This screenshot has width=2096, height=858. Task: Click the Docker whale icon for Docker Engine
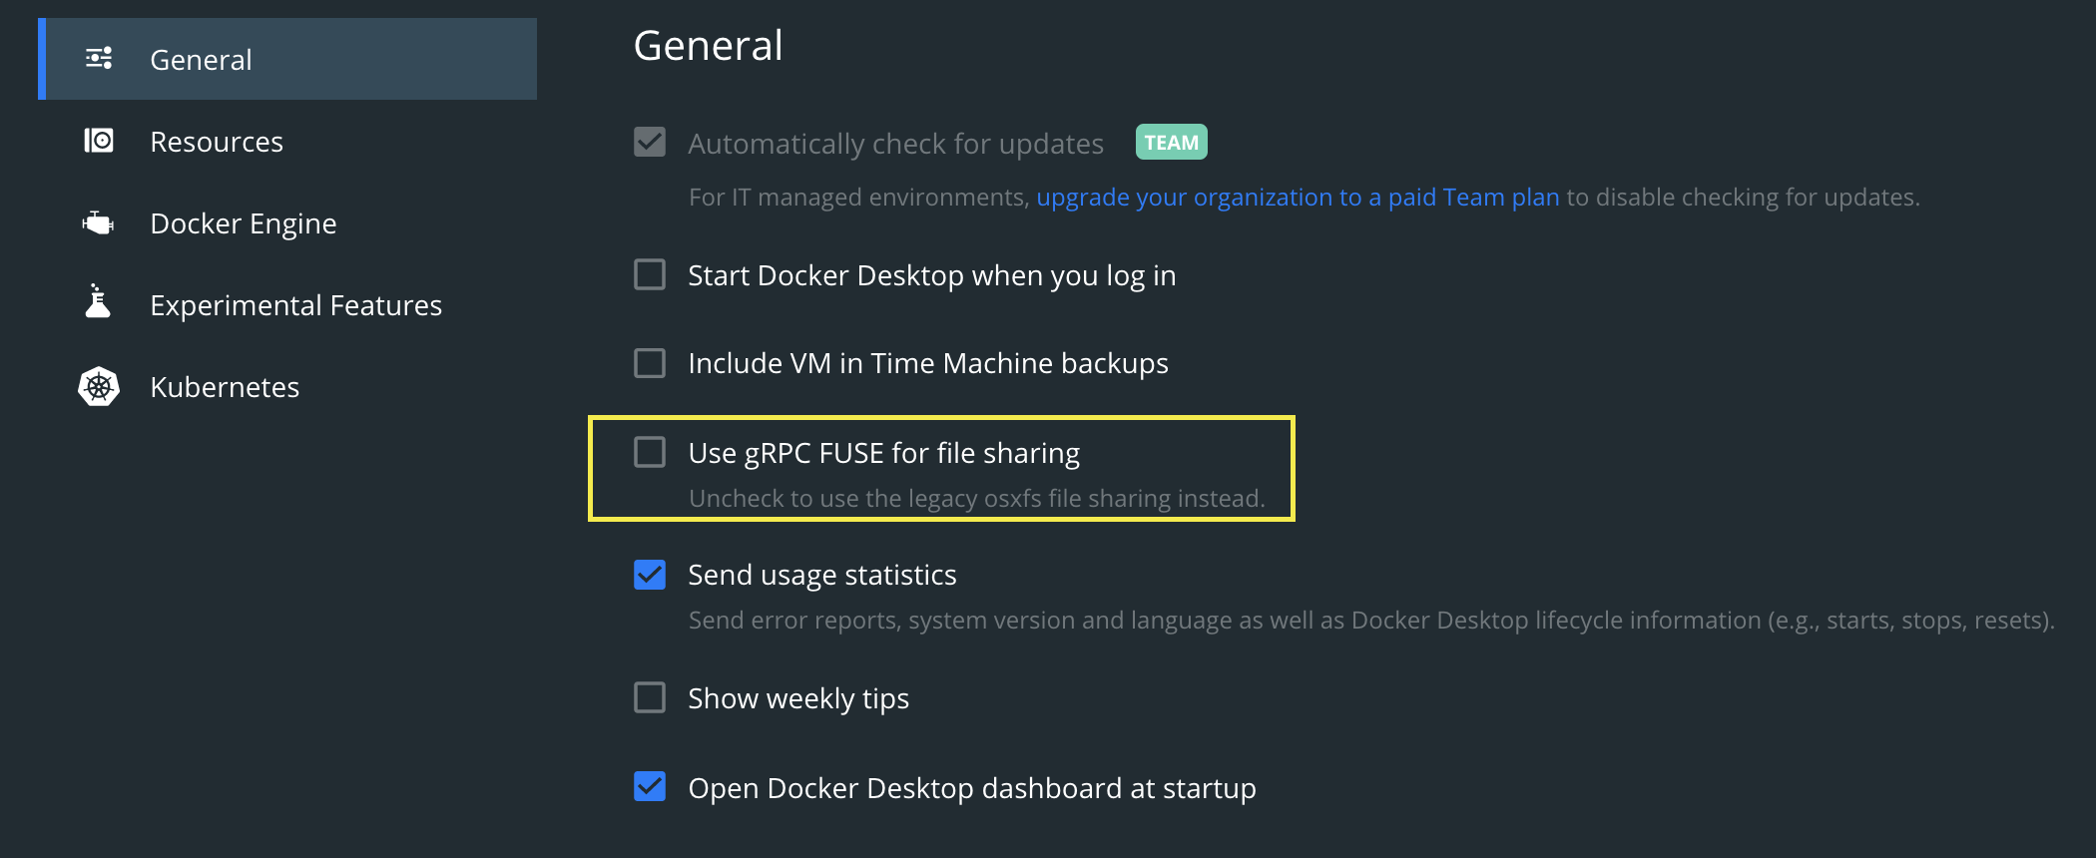pos(98,222)
